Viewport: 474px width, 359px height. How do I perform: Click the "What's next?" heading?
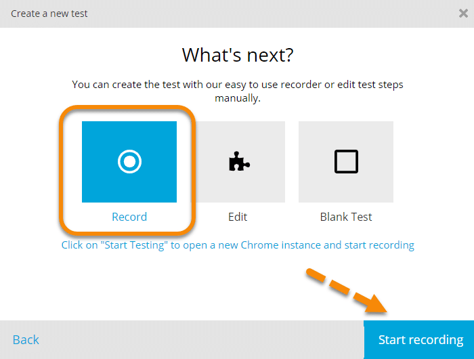238,55
